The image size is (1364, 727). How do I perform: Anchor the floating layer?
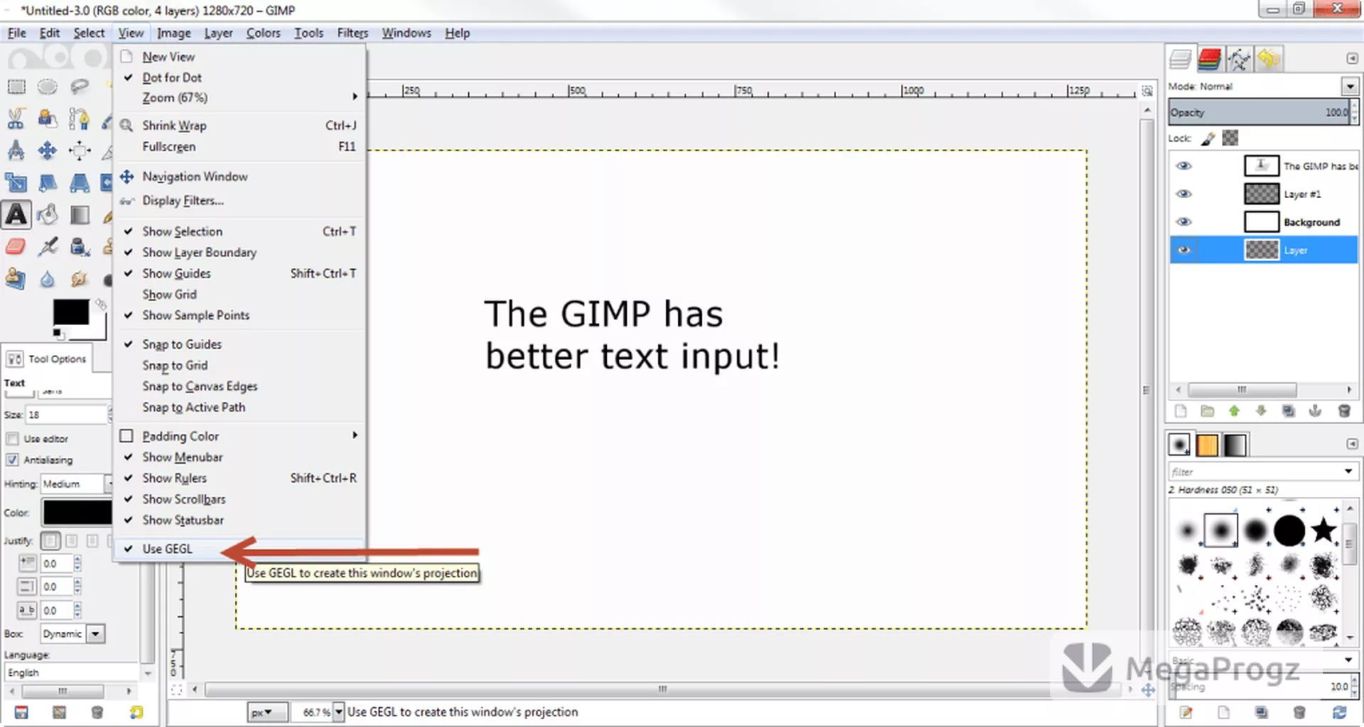[1315, 411]
